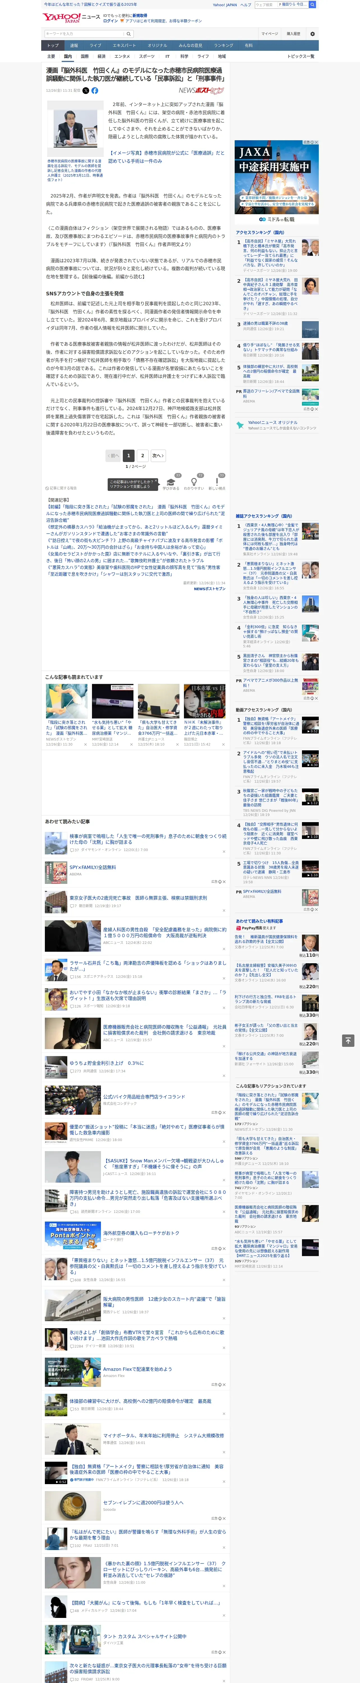Open the 【SASUKE】Snow Man article link
Screen dimensions: 360x1683
click(x=163, y=1164)
